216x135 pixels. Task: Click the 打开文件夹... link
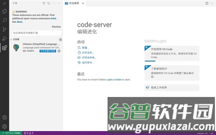[x=89, y=58]
